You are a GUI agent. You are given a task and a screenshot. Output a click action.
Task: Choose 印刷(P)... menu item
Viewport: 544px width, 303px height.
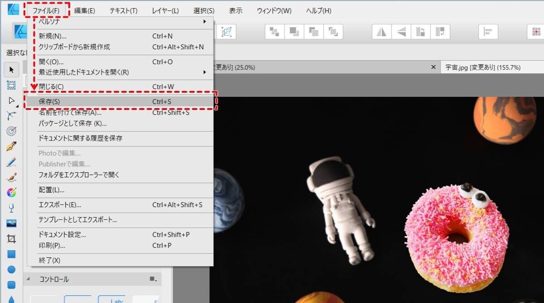click(120, 246)
